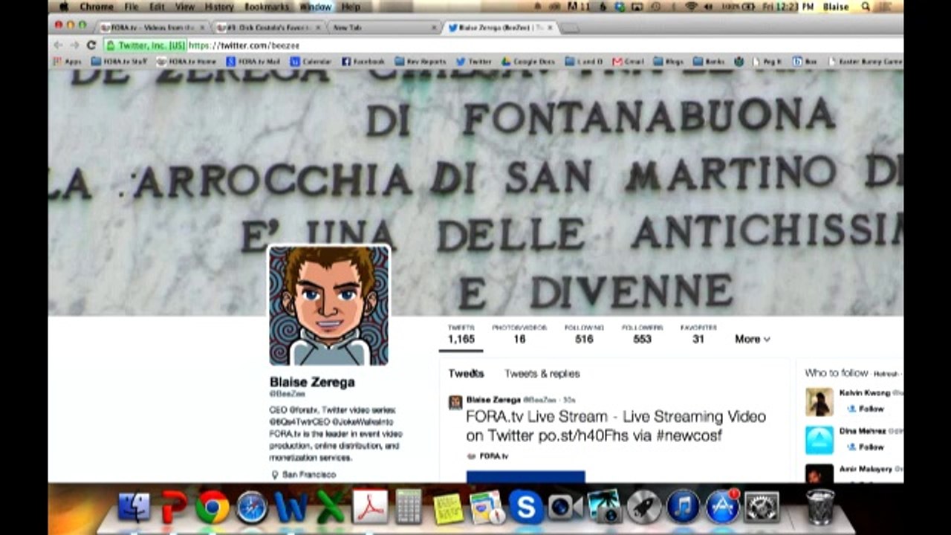Switch to the Dick Costolo browser tab
Image resolution: width=951 pixels, height=535 pixels.
click(269, 27)
